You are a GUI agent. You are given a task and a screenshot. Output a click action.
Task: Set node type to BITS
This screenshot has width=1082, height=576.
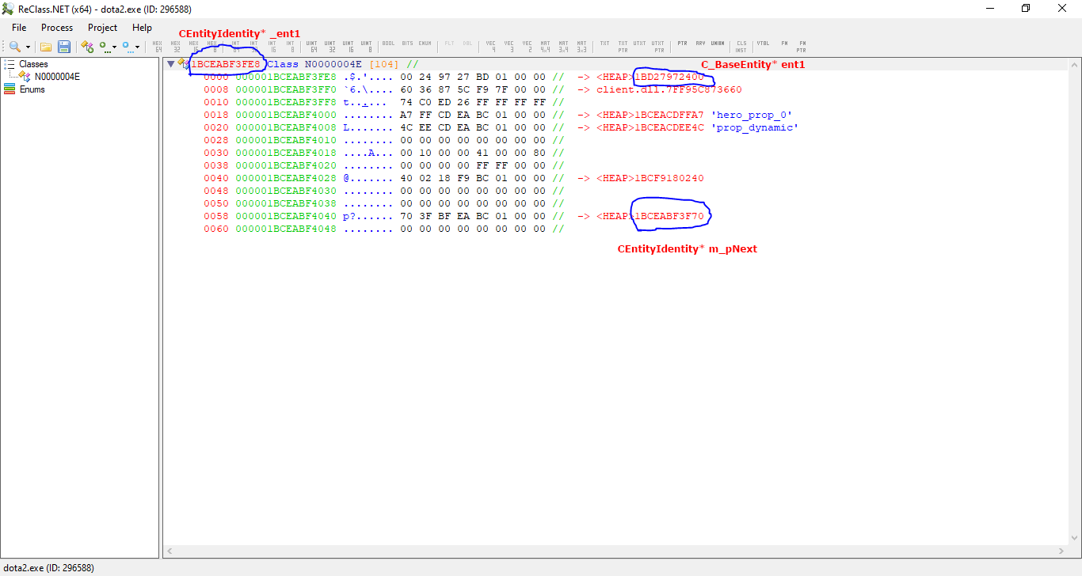pyautogui.click(x=407, y=44)
